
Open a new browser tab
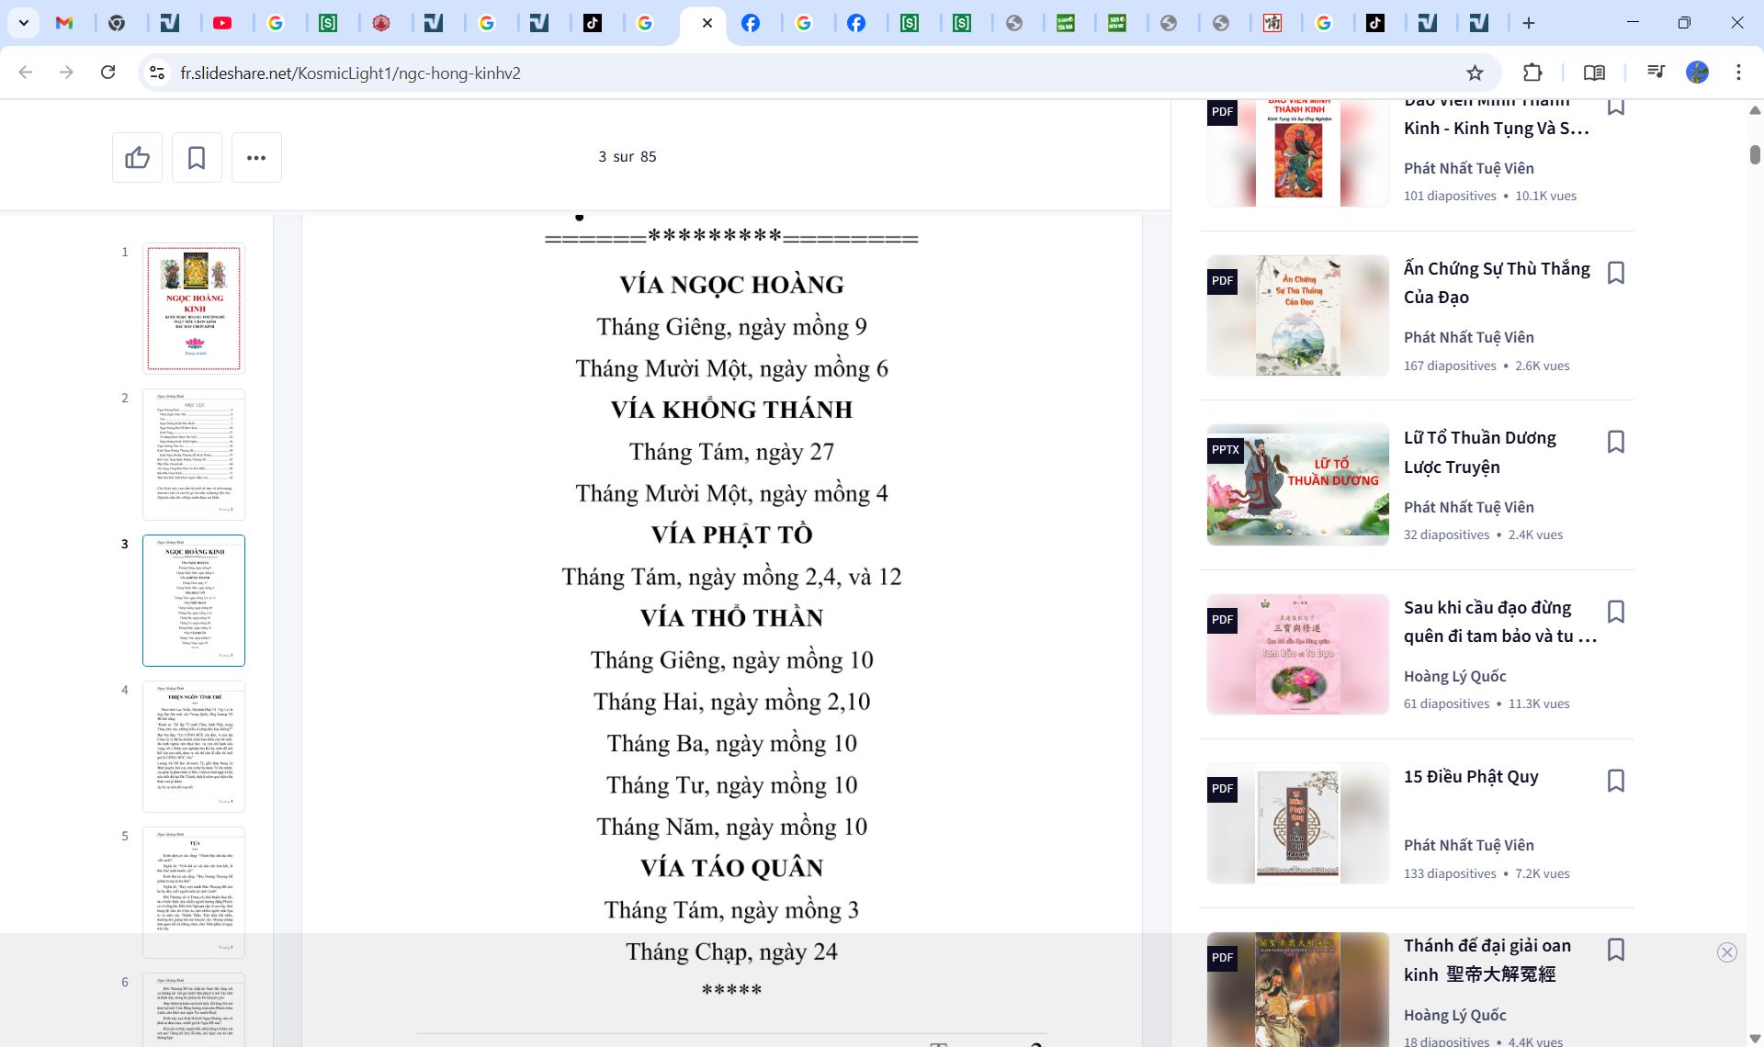pos(1529,23)
